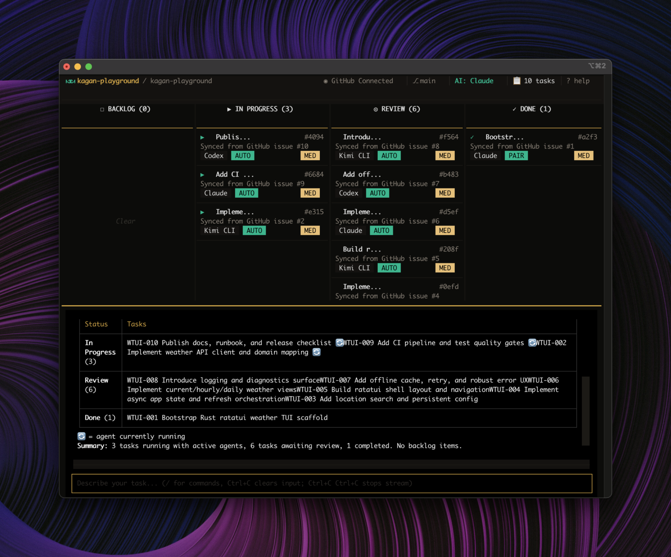Select the main branch indicator
This screenshot has height=557, width=671.
coord(424,81)
